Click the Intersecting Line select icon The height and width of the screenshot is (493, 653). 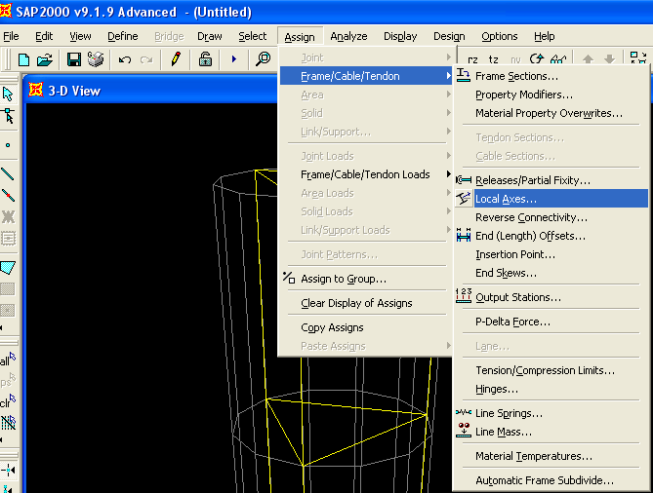pyautogui.click(x=8, y=423)
